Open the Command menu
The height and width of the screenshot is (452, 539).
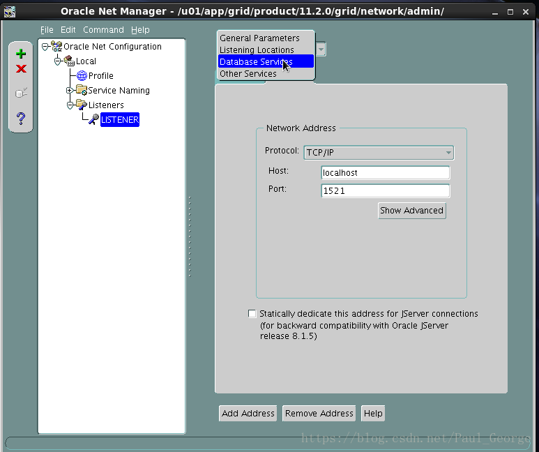(x=103, y=30)
